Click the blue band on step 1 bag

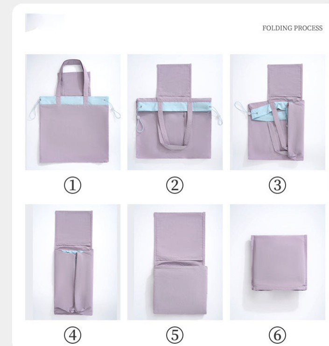tap(74, 101)
